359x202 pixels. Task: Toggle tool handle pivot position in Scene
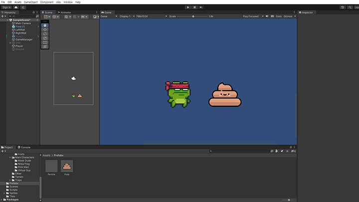coord(47,17)
